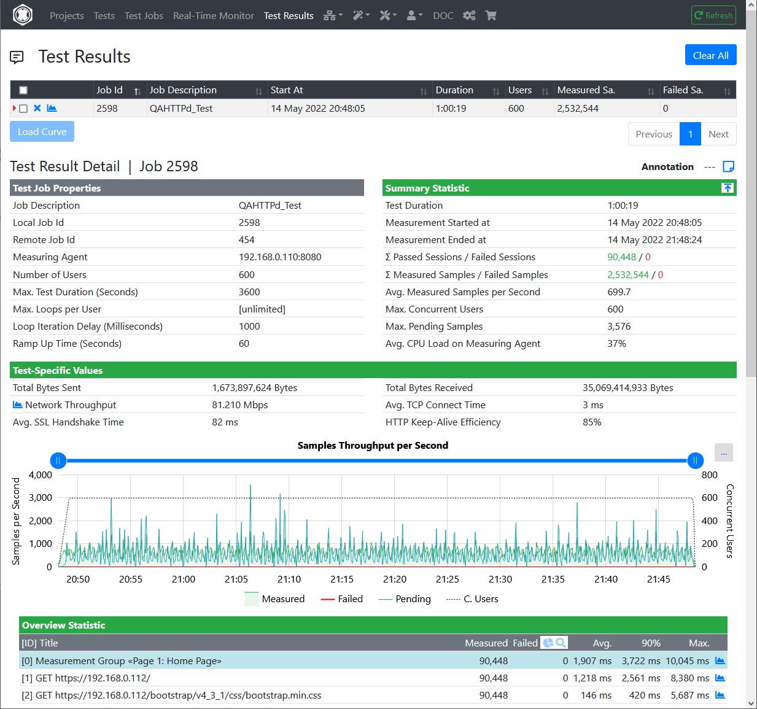Select the Measurement Group «Page 1: Home Page» row
Viewport: 757px width, 709px height.
point(373,661)
